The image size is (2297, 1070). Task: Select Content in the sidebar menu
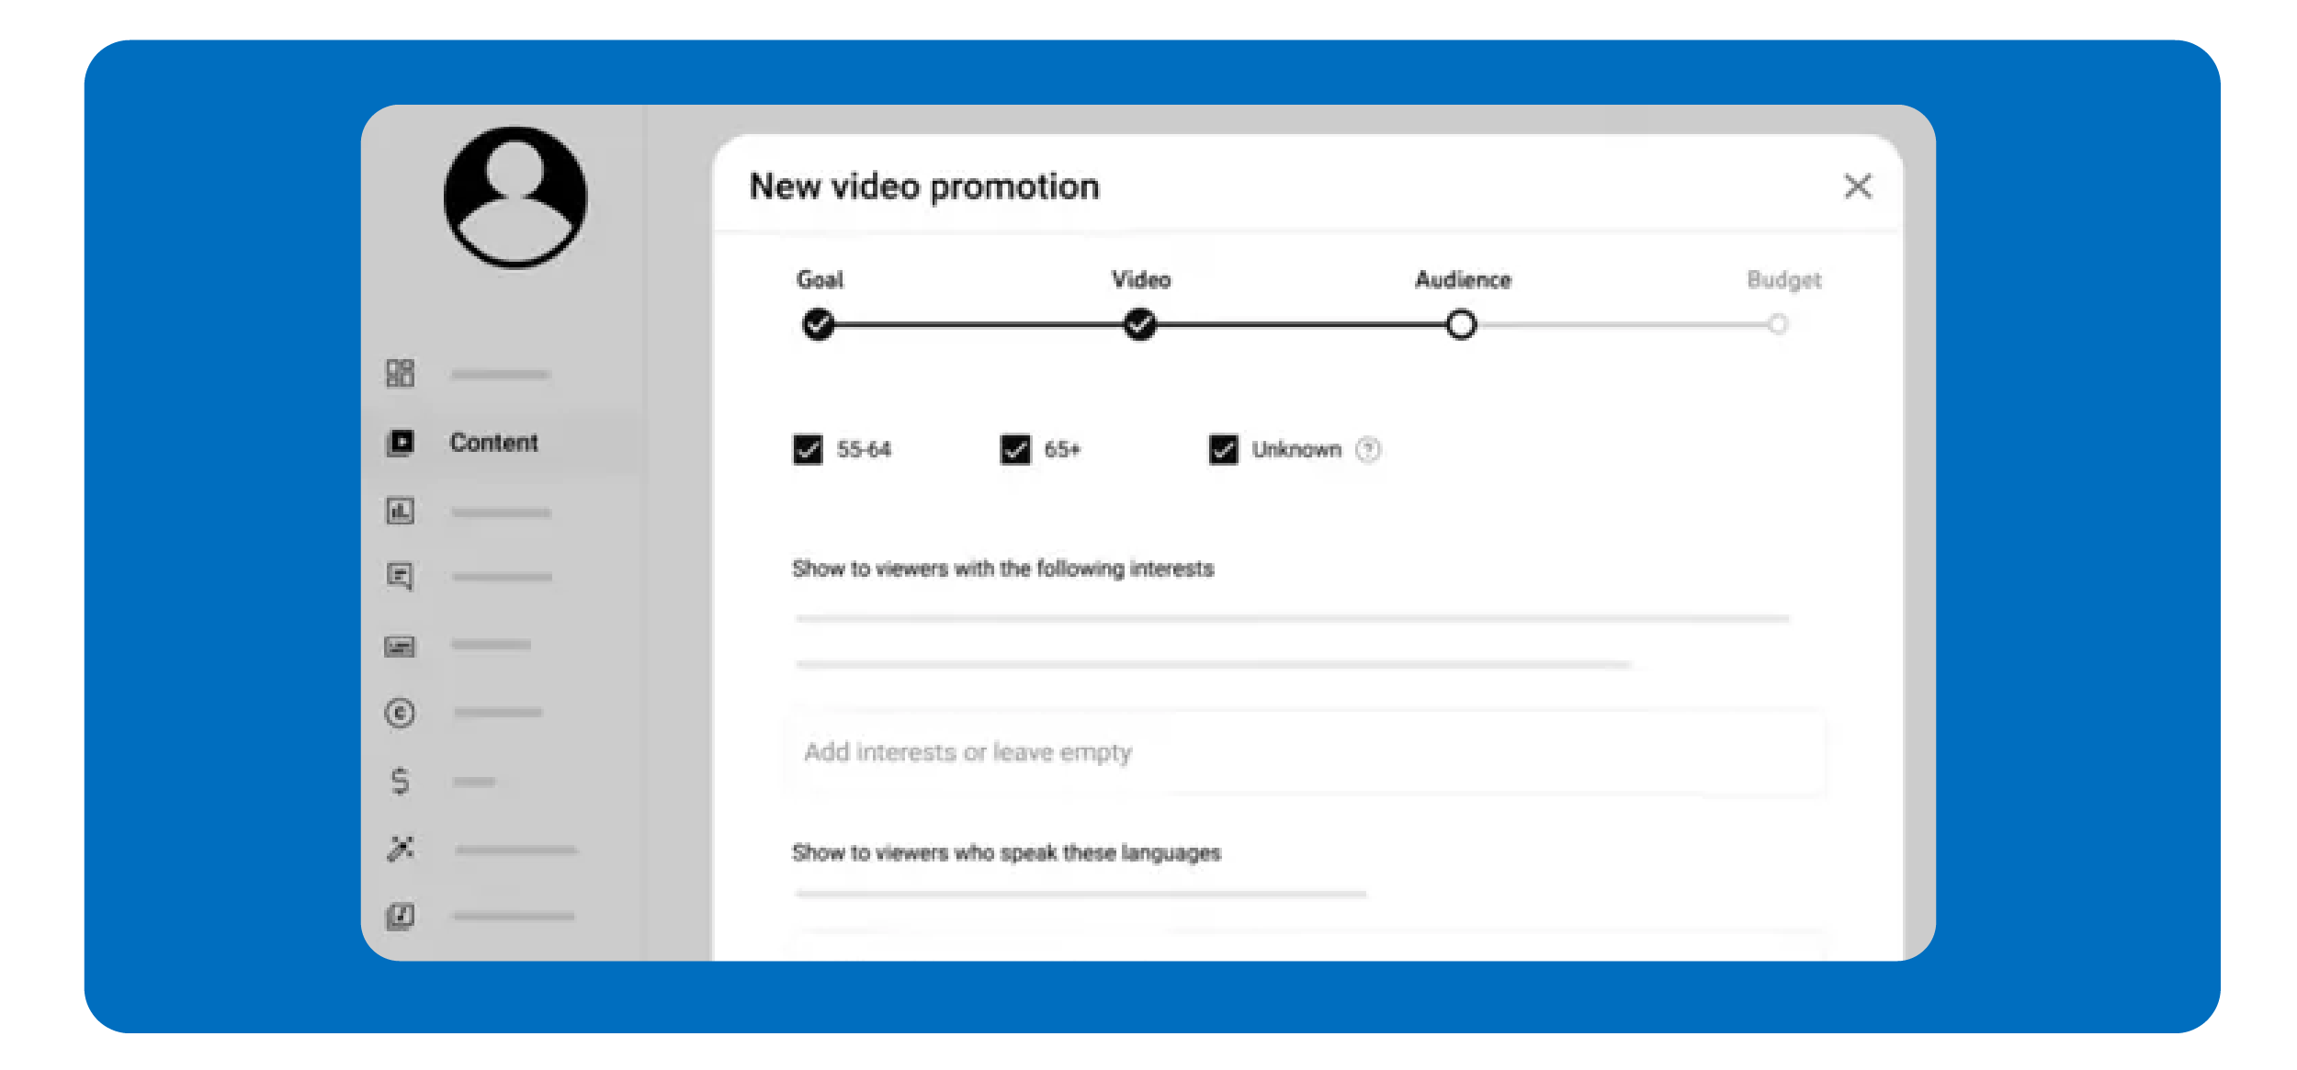click(493, 443)
